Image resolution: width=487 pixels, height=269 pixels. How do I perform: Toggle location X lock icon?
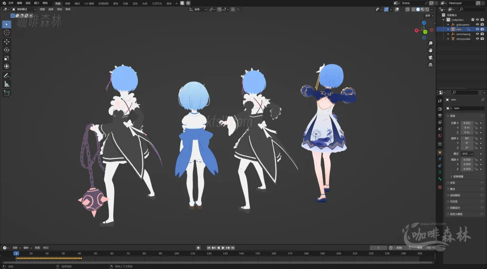pyautogui.click(x=476, y=123)
